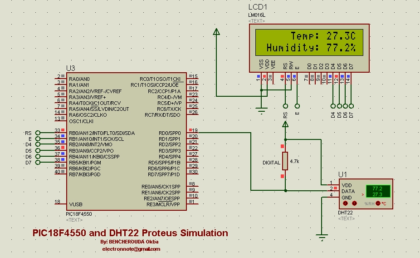Click pin number 19 on the PIC

[x=195, y=130]
